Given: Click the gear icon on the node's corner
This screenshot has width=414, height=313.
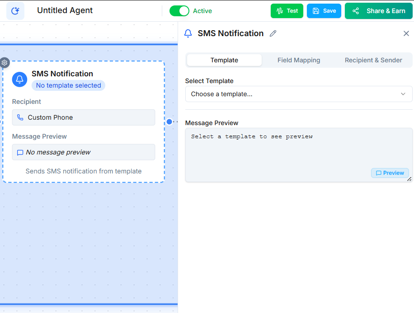Looking at the screenshot, I should click(x=5, y=63).
